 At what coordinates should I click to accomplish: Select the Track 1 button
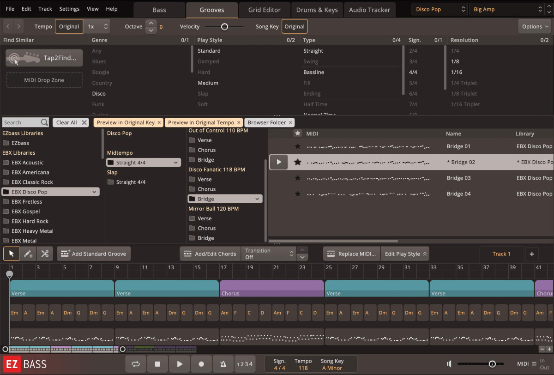pyautogui.click(x=502, y=254)
